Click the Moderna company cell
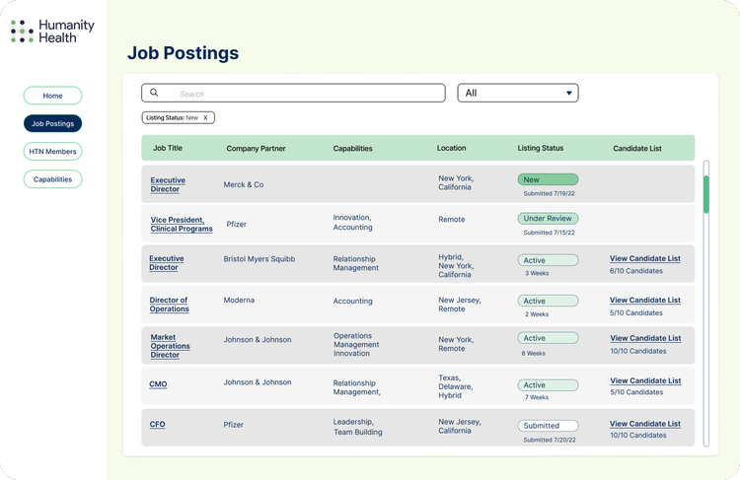740x480 pixels. [239, 300]
